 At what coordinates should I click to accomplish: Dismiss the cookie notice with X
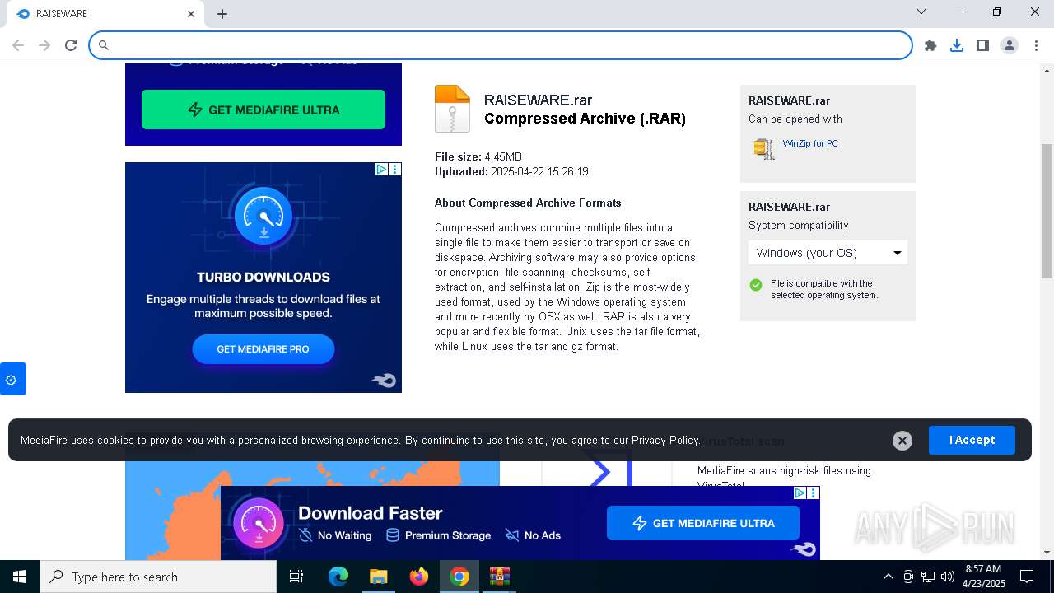(x=902, y=441)
